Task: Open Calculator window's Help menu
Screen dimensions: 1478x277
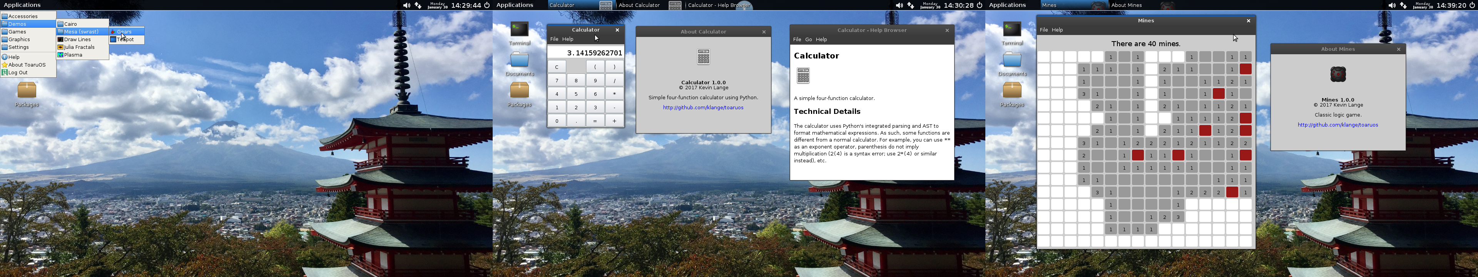Action: 567,39
